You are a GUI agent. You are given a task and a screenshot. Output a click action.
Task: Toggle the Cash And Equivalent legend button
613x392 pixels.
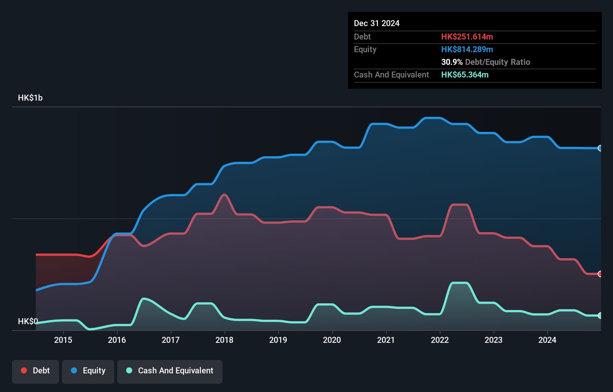pyautogui.click(x=170, y=372)
